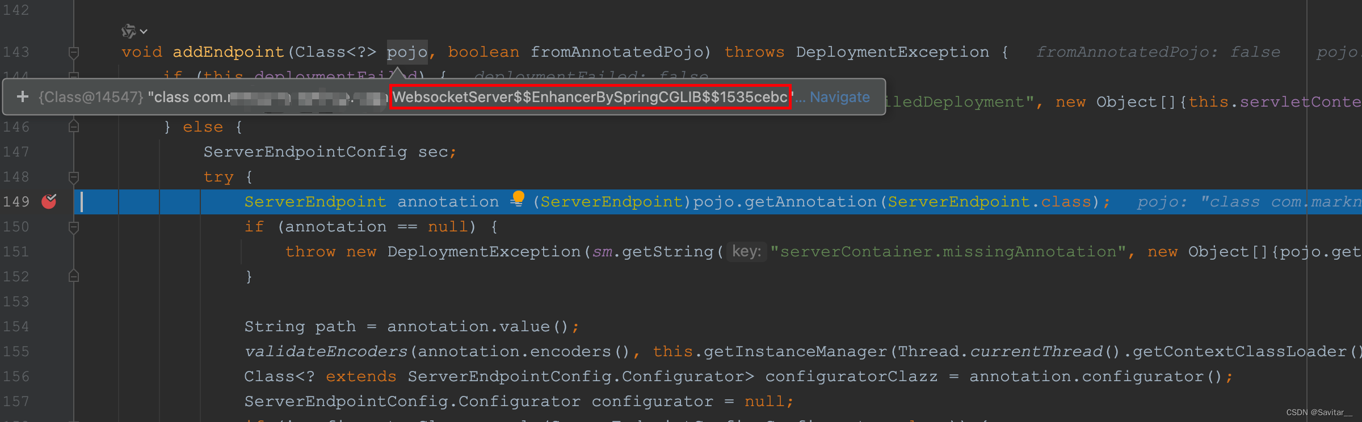Click inline hint 'fromAnnotatedPojo: false' on line 143

coord(1158,52)
